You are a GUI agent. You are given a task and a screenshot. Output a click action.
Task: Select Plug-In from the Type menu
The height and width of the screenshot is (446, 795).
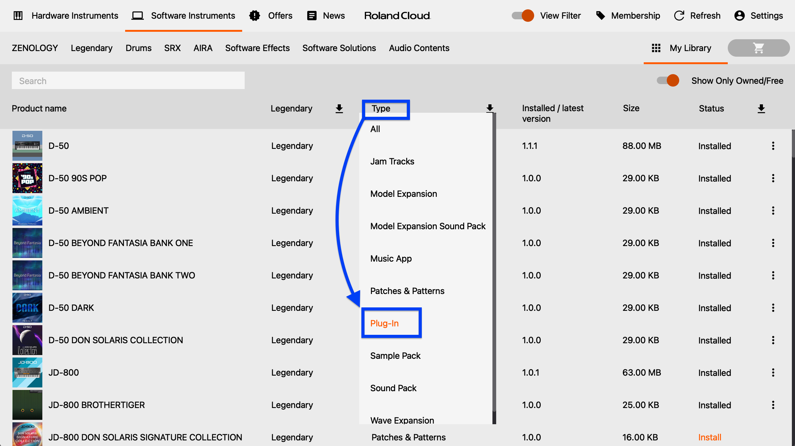point(384,323)
